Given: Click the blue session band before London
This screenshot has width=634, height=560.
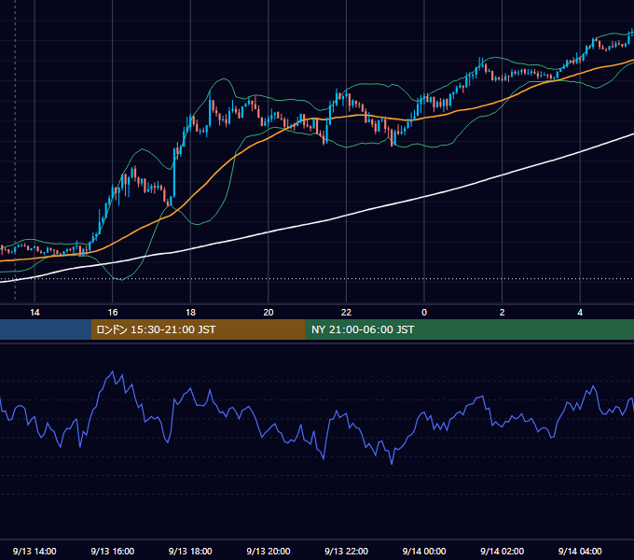Looking at the screenshot, I should pos(46,329).
